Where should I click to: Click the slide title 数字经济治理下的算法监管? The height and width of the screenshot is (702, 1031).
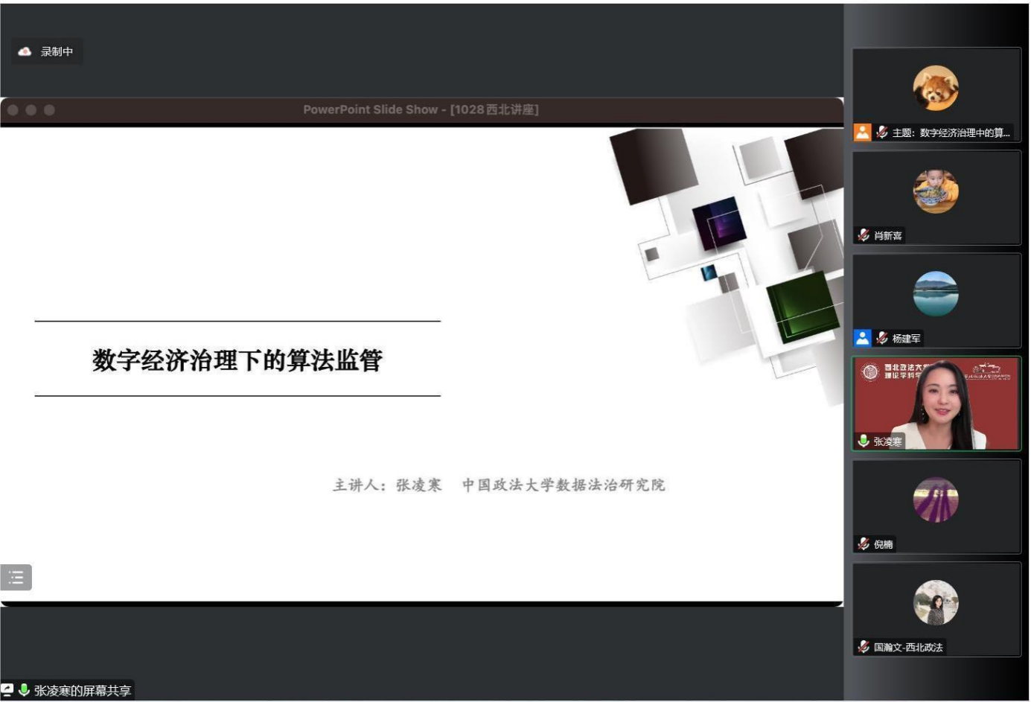(x=237, y=360)
